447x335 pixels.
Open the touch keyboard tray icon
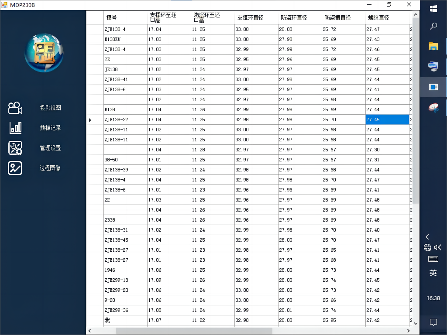tap(433, 259)
